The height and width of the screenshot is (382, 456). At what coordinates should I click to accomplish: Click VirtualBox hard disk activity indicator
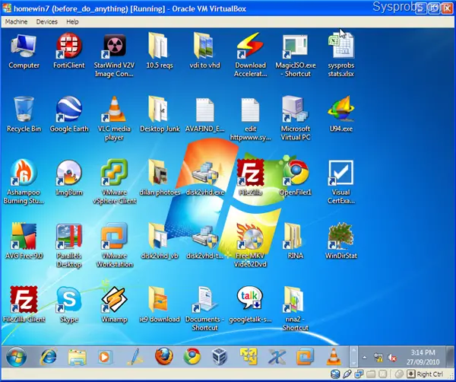335,374
